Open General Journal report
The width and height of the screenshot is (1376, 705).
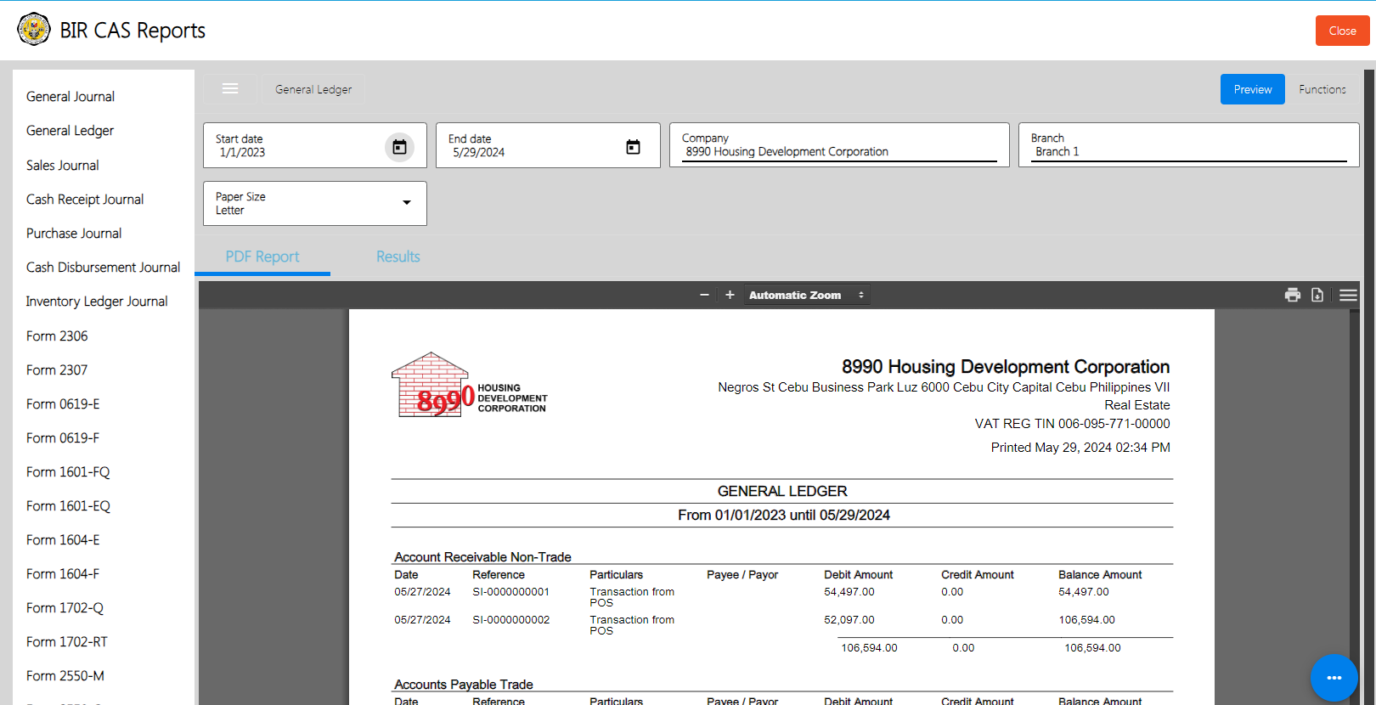click(x=70, y=97)
